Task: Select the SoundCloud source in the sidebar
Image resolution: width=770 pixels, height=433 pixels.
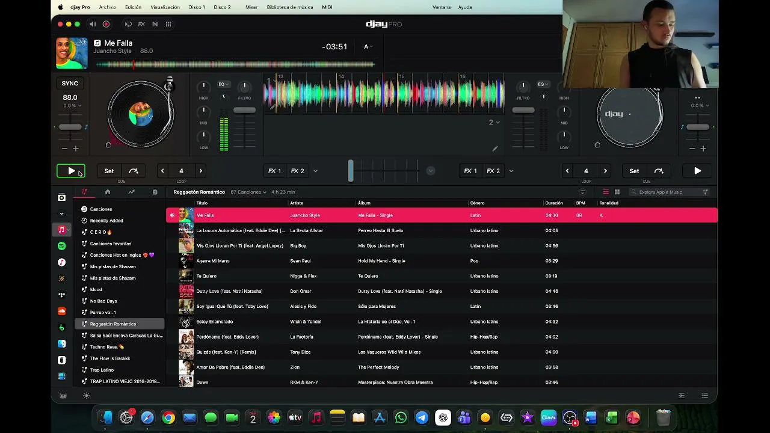Action: tap(61, 311)
